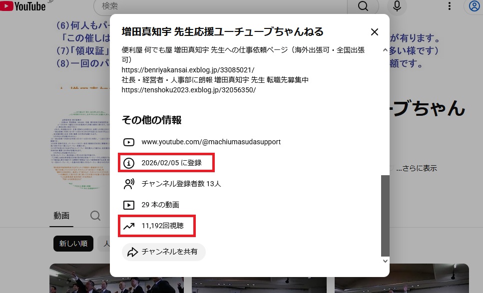
Task: Click the info icon next to registration date
Action: (x=129, y=163)
